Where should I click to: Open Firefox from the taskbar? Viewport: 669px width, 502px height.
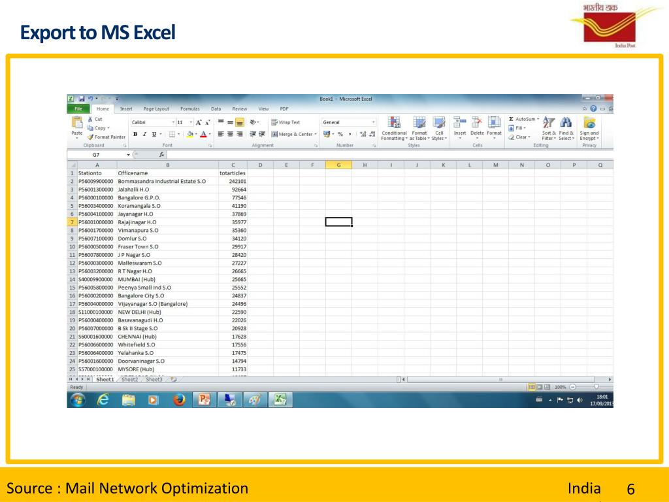(x=179, y=400)
